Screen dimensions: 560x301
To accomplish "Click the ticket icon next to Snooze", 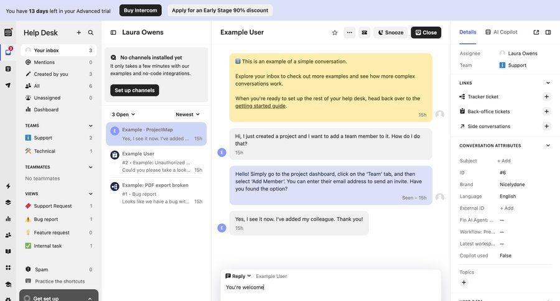I will [x=364, y=32].
